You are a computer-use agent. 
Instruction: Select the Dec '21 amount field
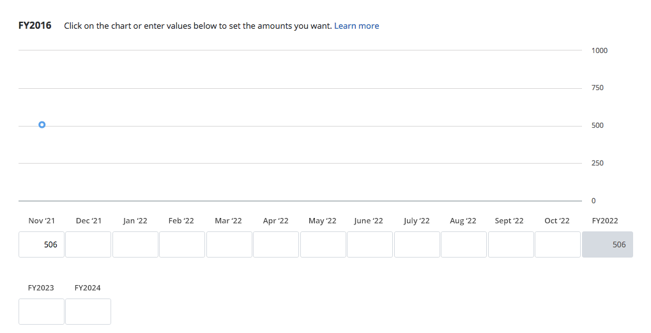pyautogui.click(x=88, y=245)
